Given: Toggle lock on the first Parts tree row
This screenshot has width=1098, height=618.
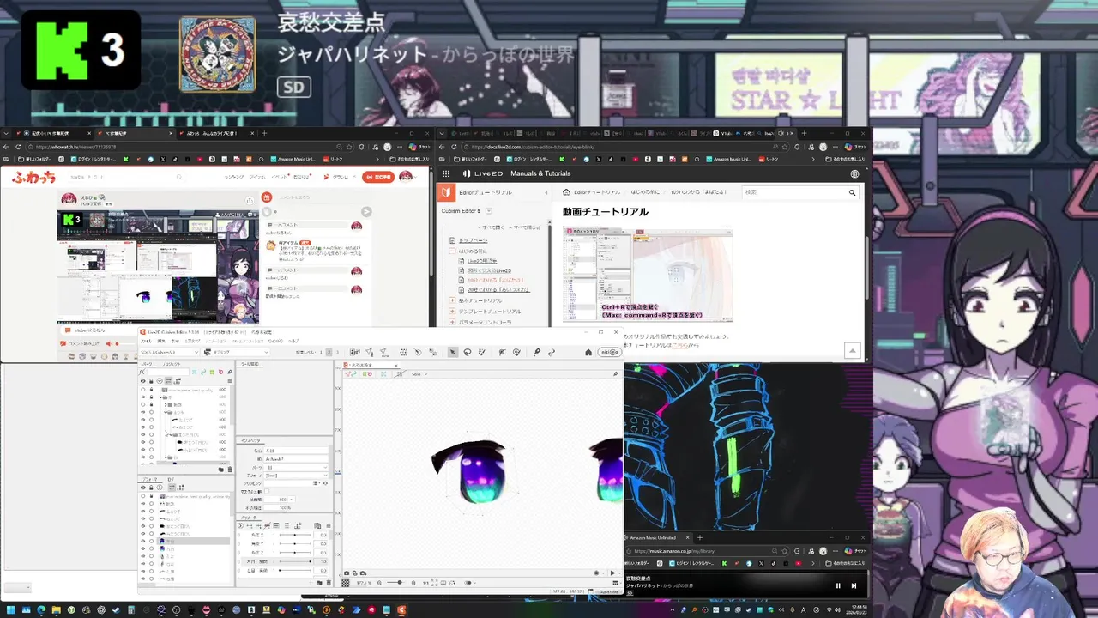Looking at the screenshot, I should pos(151,390).
